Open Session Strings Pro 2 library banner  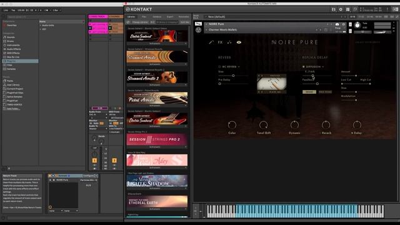[157, 139]
